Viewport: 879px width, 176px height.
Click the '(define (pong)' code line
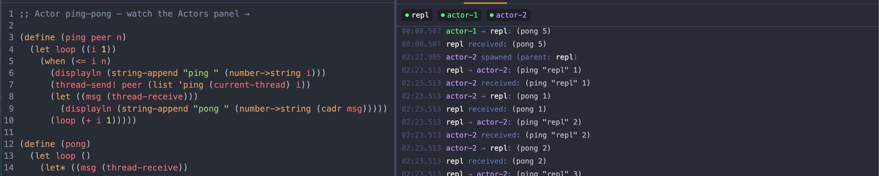(x=55, y=144)
